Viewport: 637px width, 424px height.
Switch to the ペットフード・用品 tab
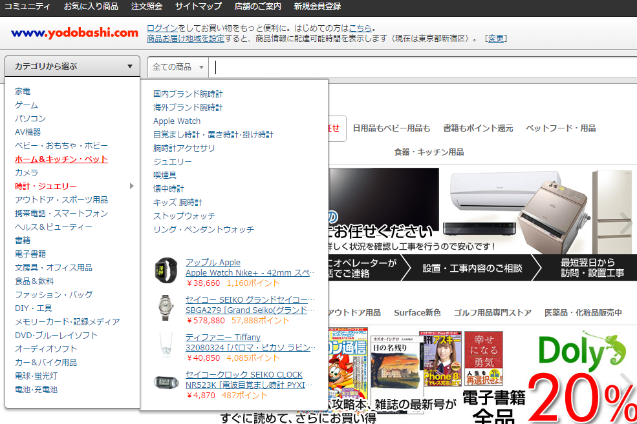click(x=561, y=128)
